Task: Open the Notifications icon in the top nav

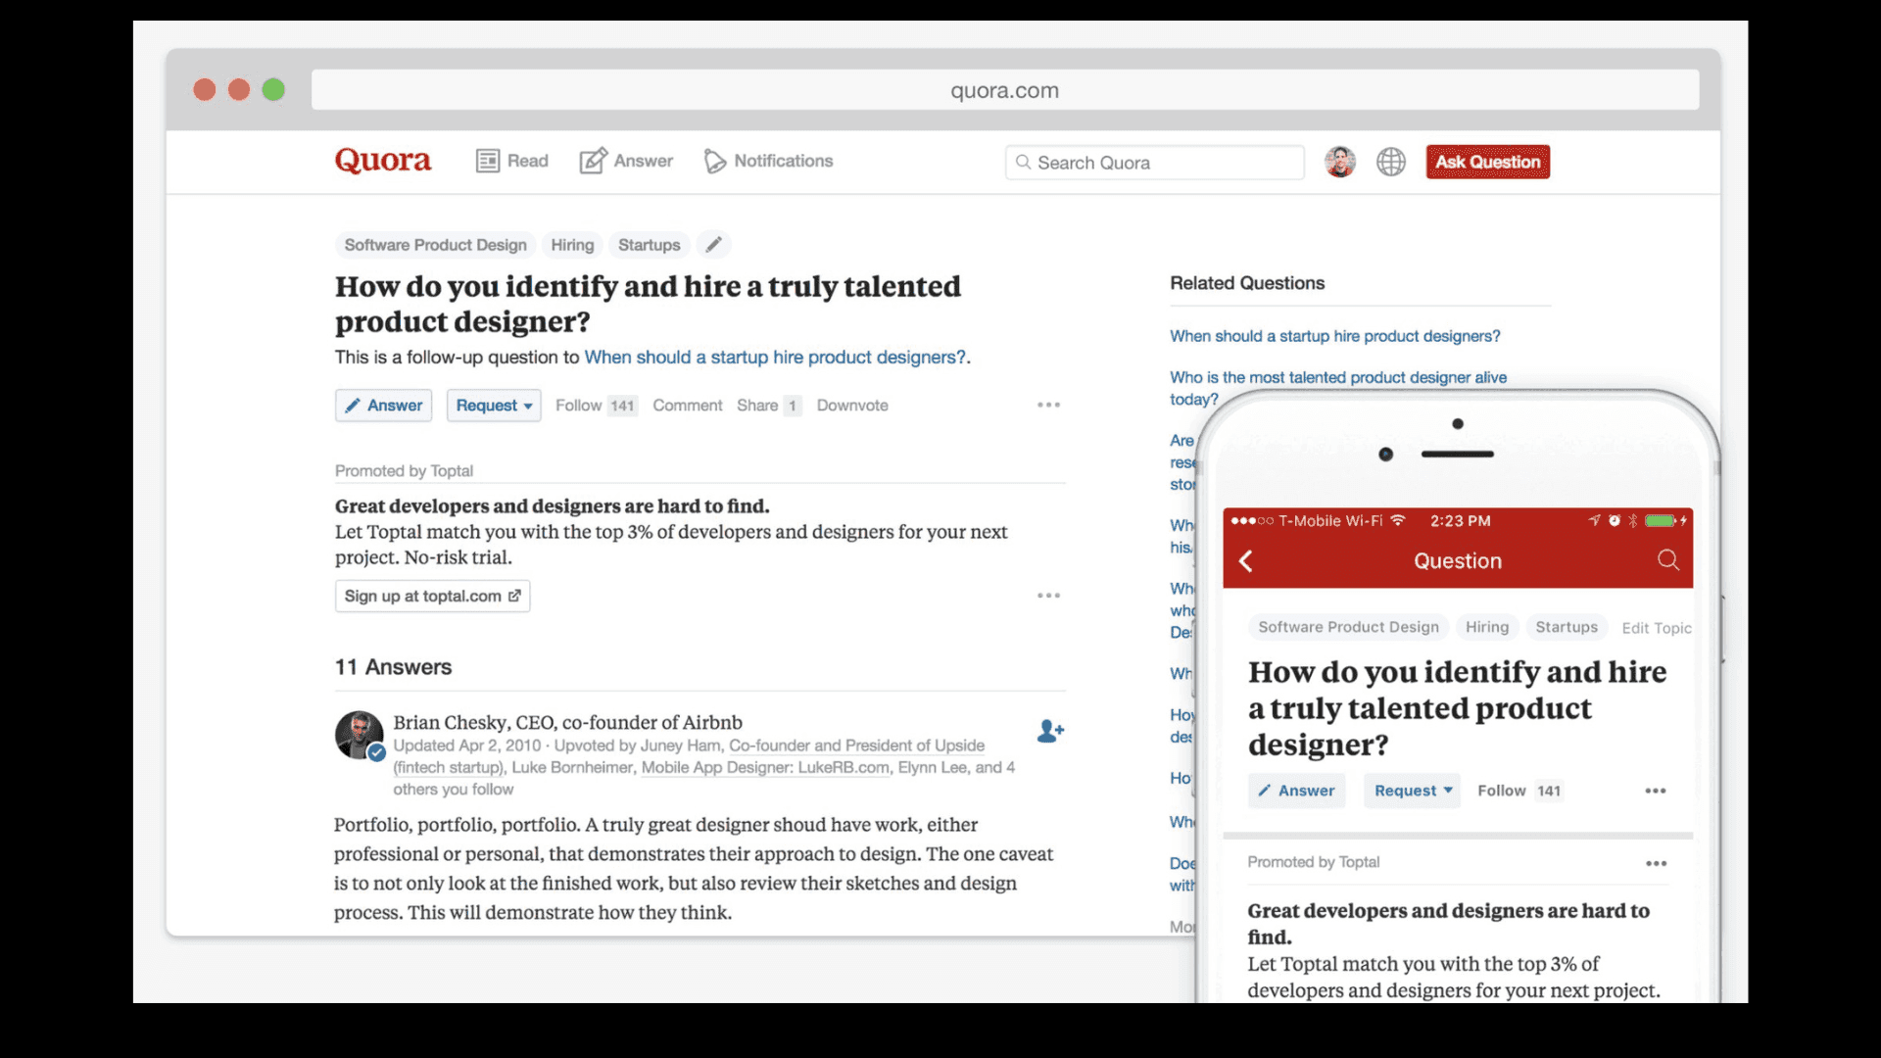Action: pos(716,161)
